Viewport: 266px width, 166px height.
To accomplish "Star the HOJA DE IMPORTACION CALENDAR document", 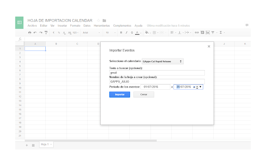I will point(99,20).
